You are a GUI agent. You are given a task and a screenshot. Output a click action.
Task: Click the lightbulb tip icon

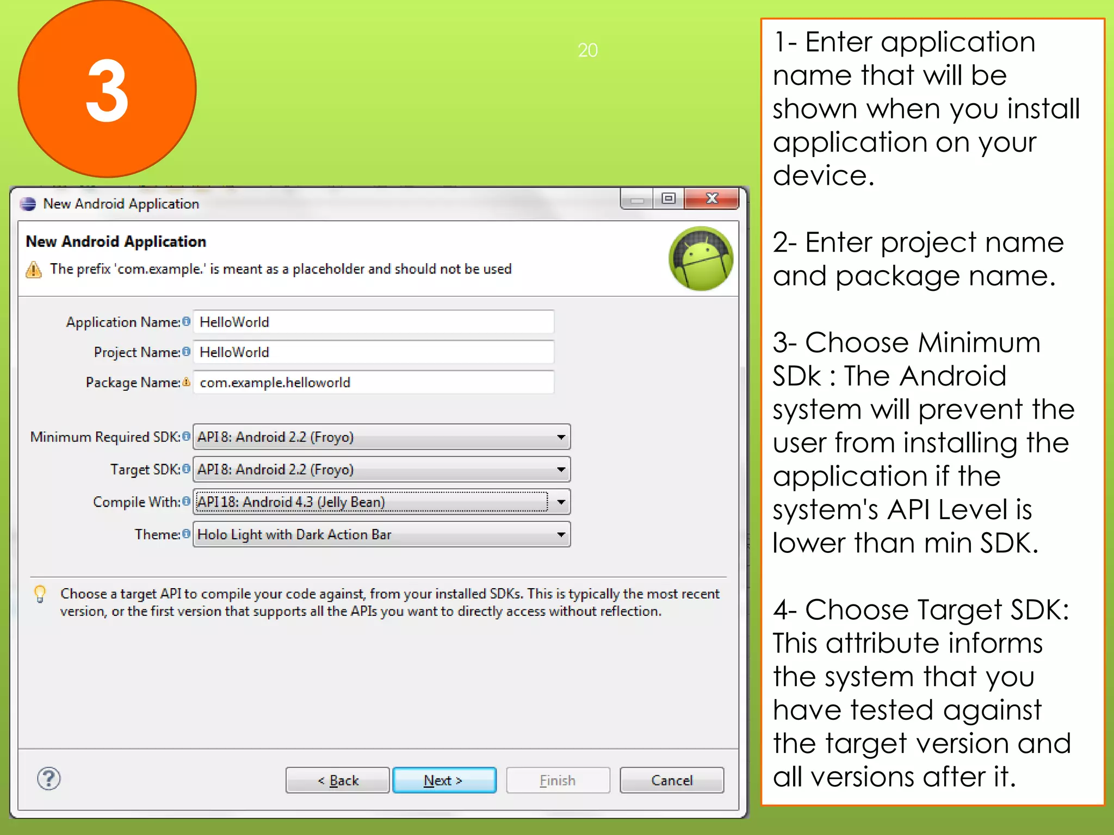pyautogui.click(x=40, y=594)
